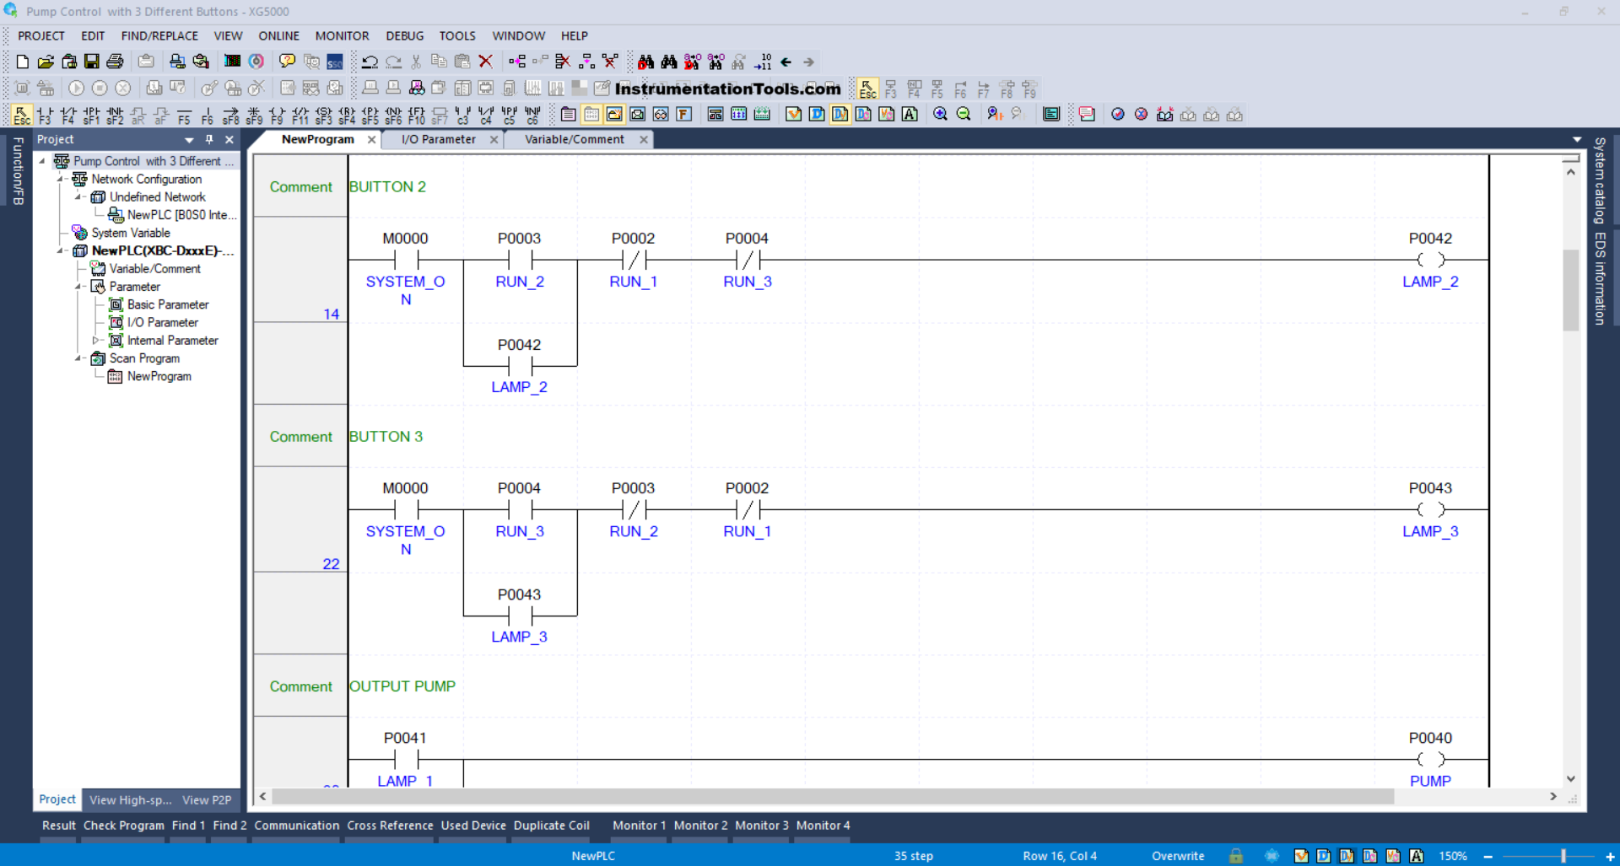Open I/O Parameter in project tree
Viewport: 1620px width, 866px height.
(162, 323)
